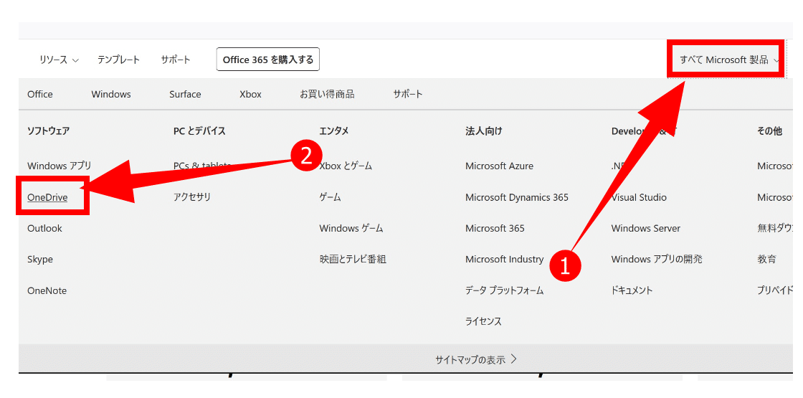Open the Microsoft Azure link

tap(499, 166)
